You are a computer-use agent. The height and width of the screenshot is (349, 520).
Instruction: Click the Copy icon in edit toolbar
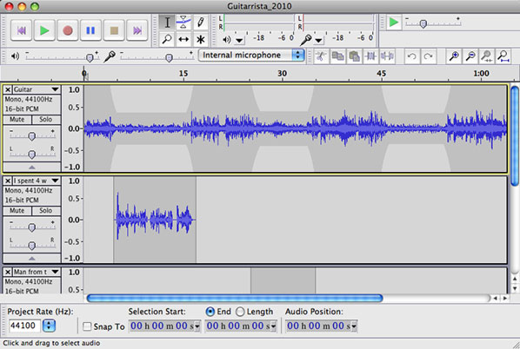pyautogui.click(x=337, y=56)
